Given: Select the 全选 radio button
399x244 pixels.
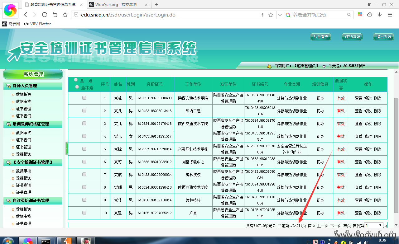Looking at the screenshot, I should tap(76, 80).
